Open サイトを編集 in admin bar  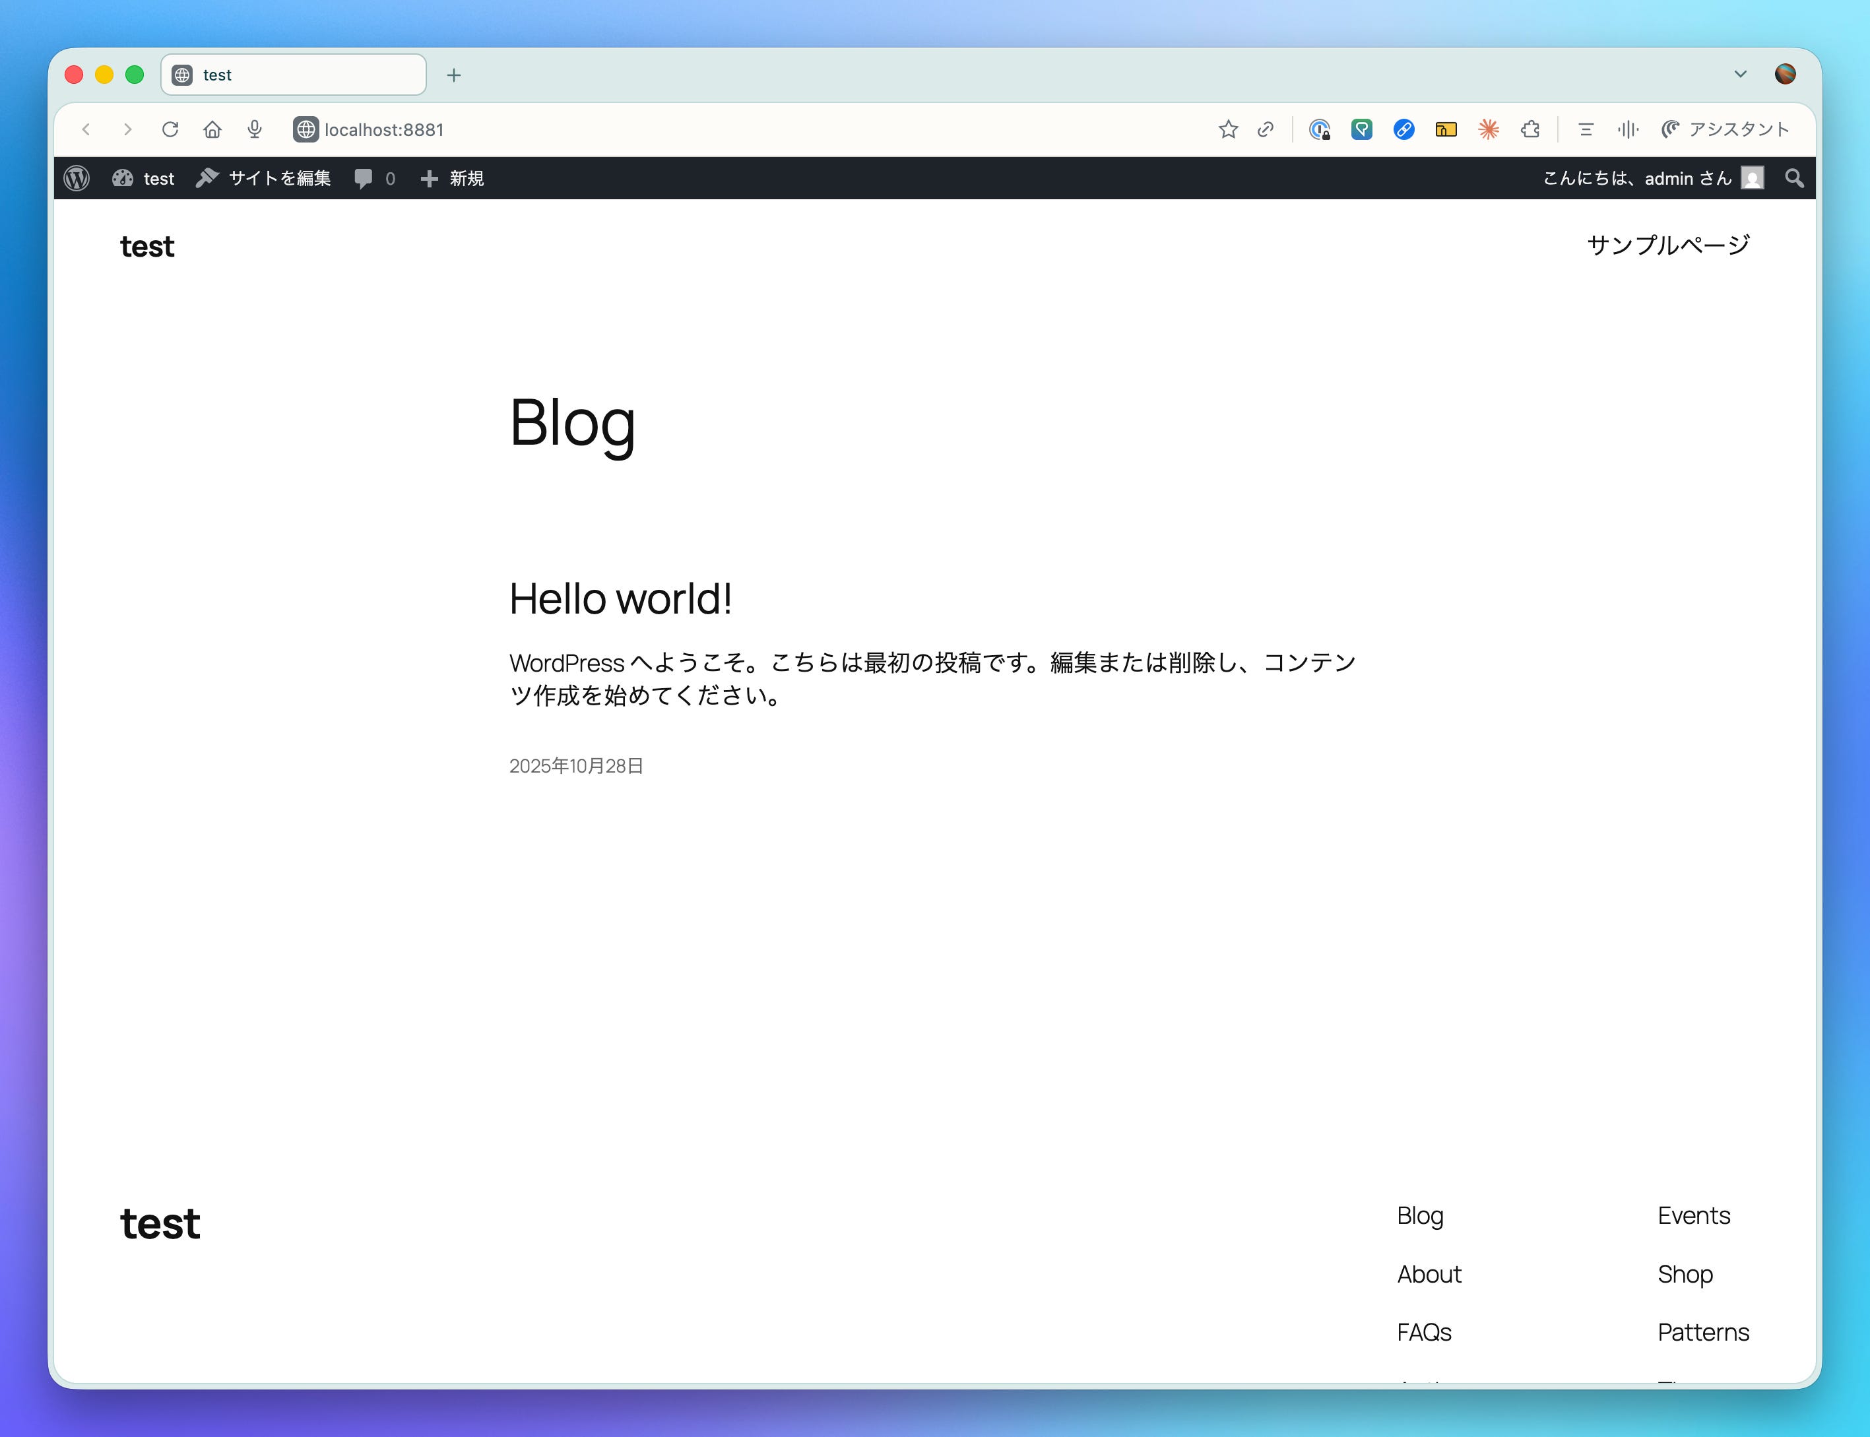click(263, 178)
